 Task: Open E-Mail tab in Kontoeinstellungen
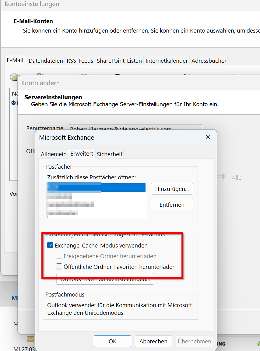[15, 60]
